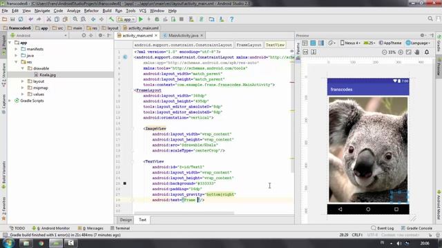Zoom in the preview with plus icon
442x248 pixels.
pyautogui.click(x=401, y=52)
